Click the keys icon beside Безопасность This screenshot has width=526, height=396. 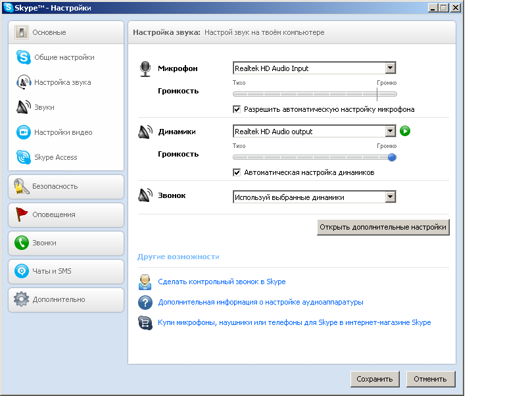pyautogui.click(x=21, y=186)
